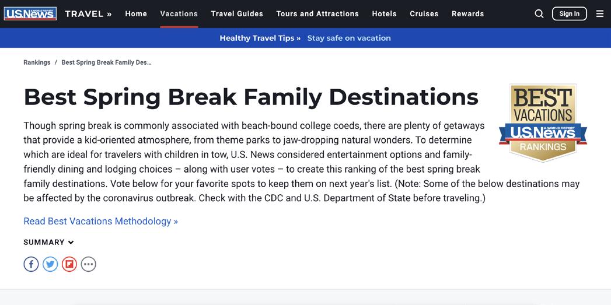Open the search magnifier icon
This screenshot has height=305, width=611.
coord(539,13)
